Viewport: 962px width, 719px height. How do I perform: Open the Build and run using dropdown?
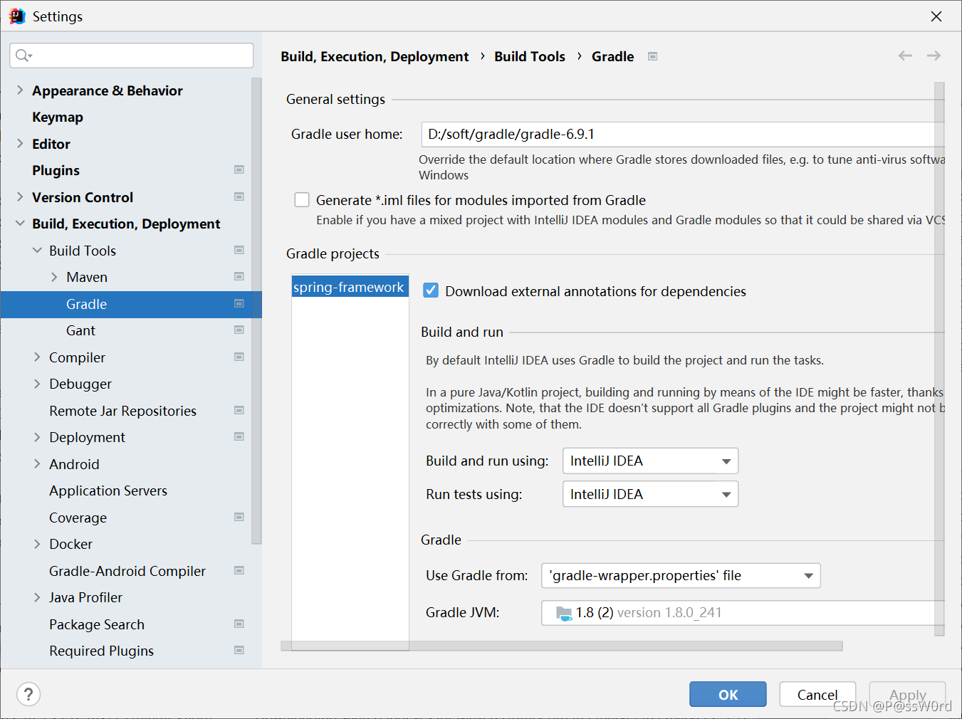tap(650, 461)
